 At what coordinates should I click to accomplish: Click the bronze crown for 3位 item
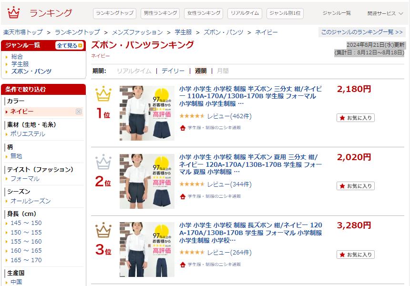tap(103, 230)
